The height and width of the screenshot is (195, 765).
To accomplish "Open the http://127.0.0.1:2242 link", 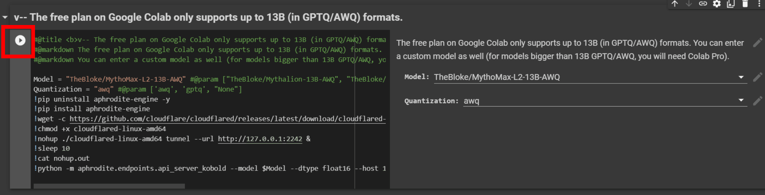I will [260, 139].
